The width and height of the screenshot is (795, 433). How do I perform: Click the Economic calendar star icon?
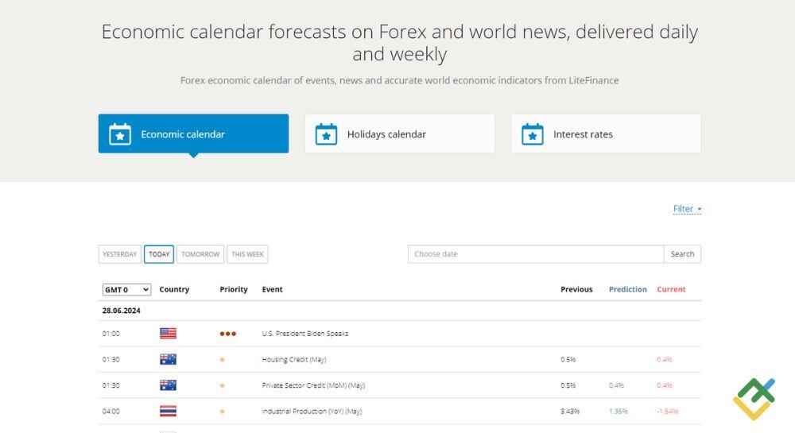(x=120, y=134)
